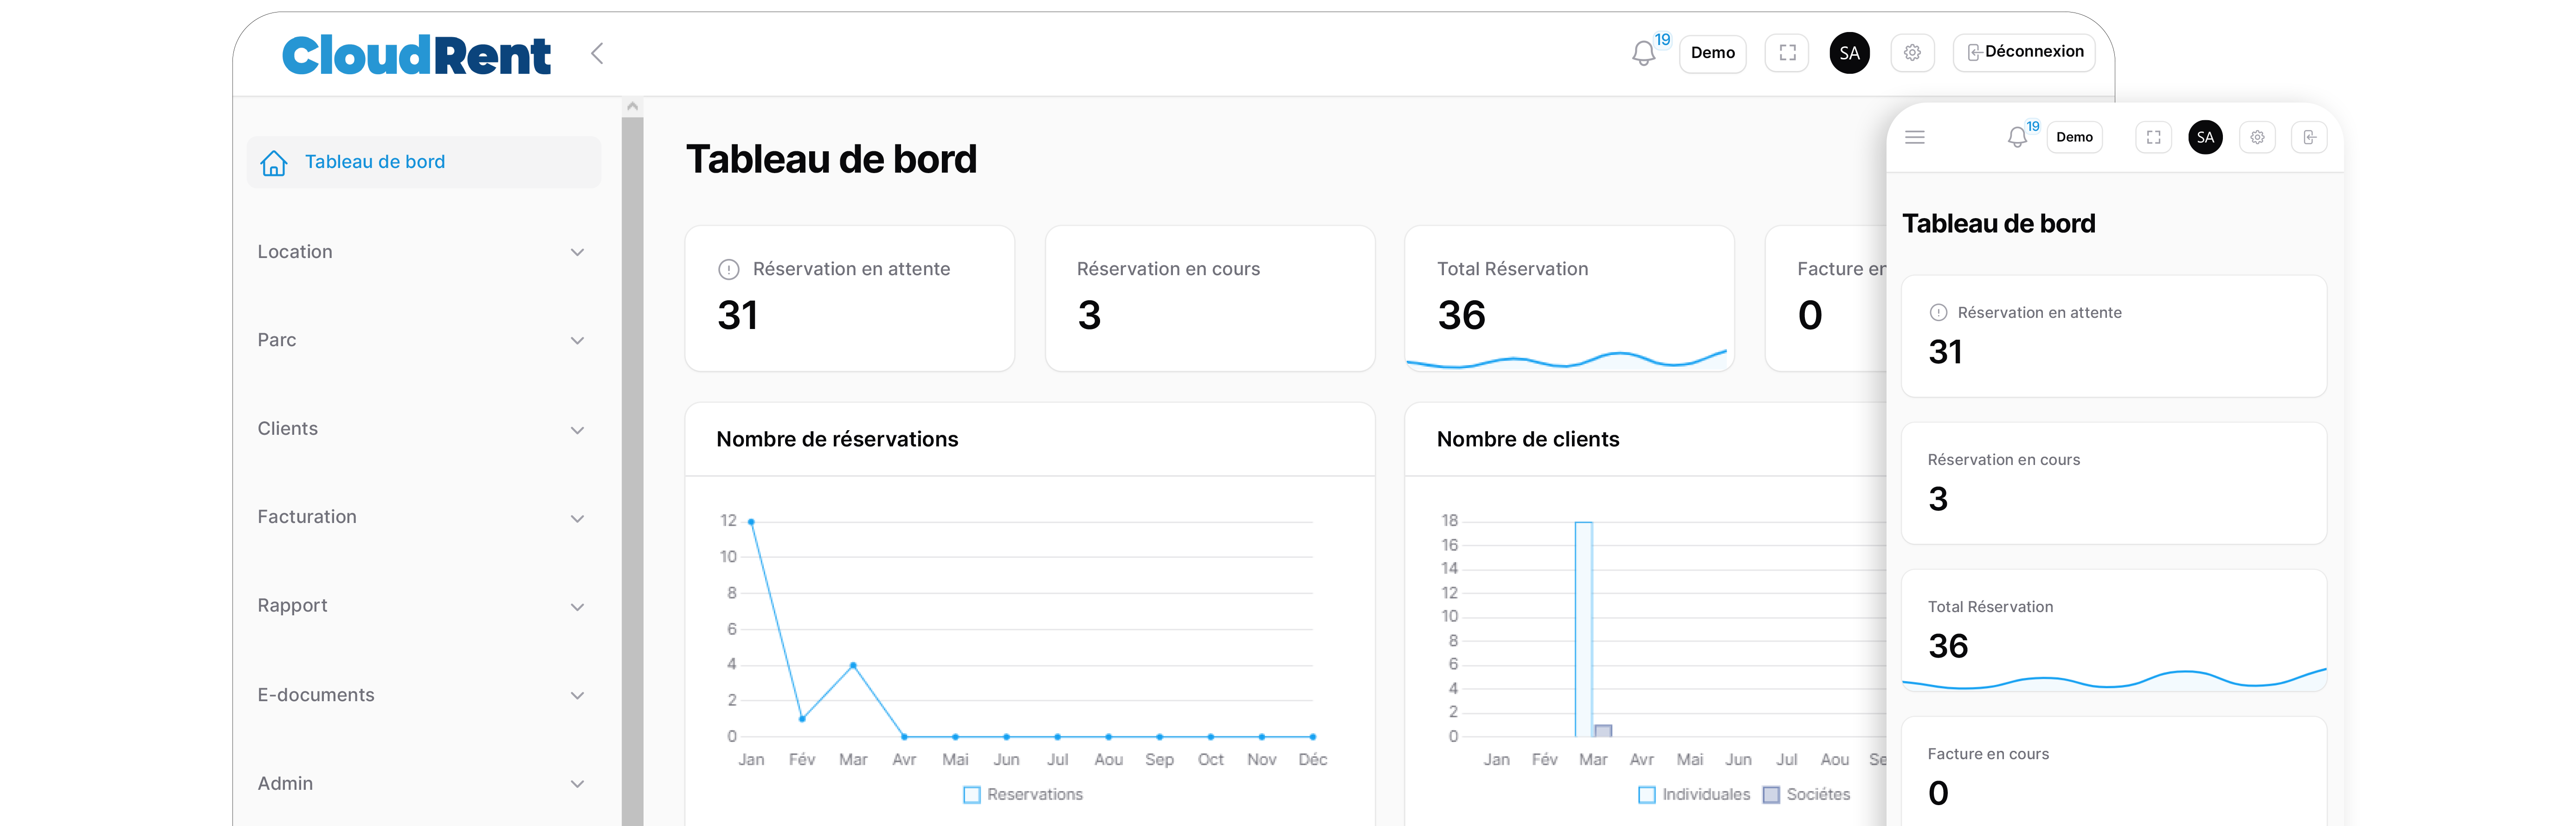Open hamburger menu in mobile preview

1915,137
